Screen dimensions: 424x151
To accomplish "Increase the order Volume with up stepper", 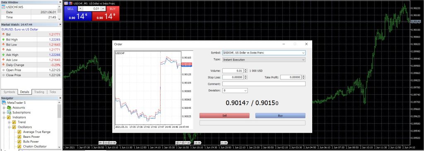I will (246, 70).
